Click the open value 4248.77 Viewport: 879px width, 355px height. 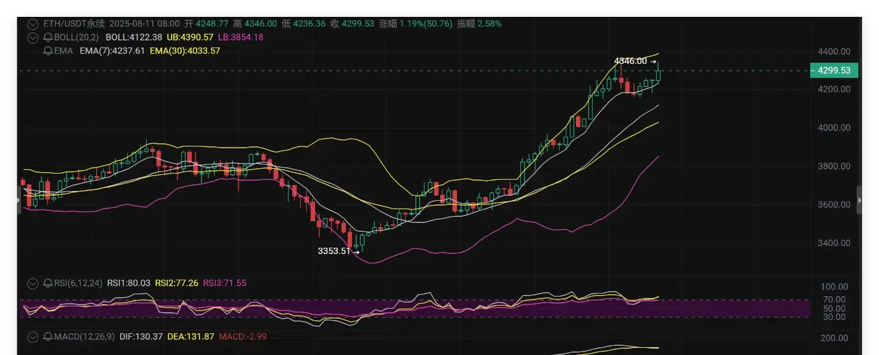[x=213, y=24]
